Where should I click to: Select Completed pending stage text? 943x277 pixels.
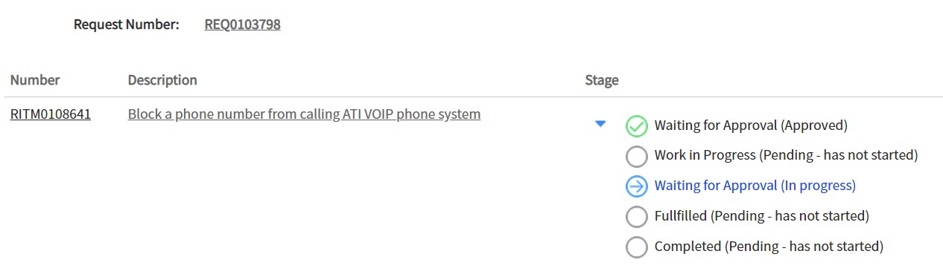click(769, 247)
